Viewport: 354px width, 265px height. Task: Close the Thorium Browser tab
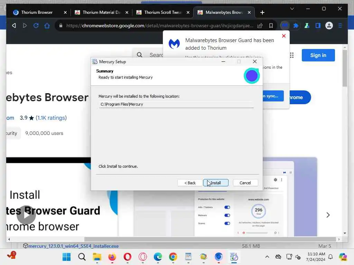coord(65,12)
